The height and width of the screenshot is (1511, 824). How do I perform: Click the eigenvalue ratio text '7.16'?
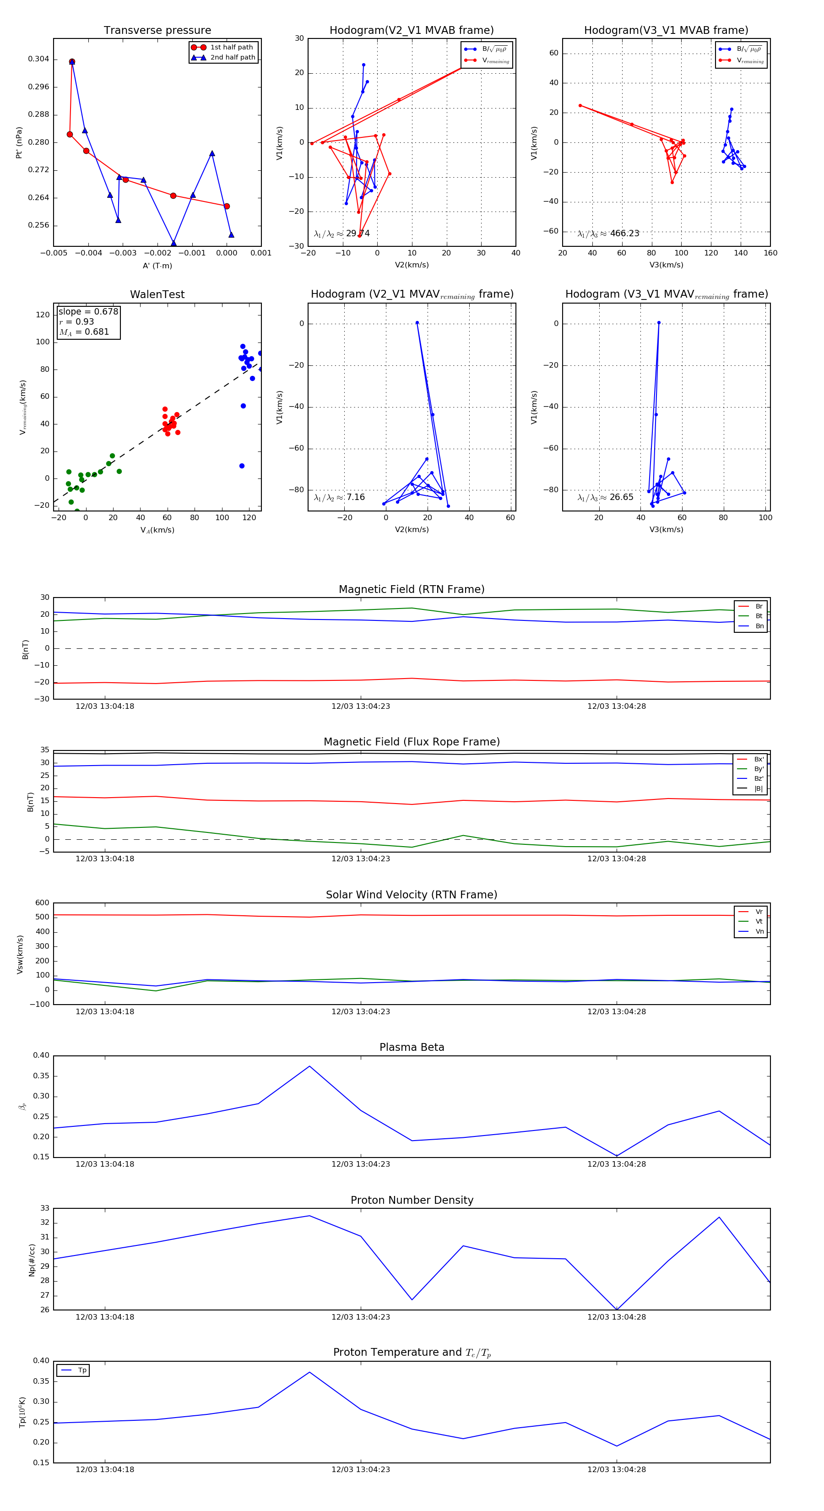pyautogui.click(x=355, y=497)
